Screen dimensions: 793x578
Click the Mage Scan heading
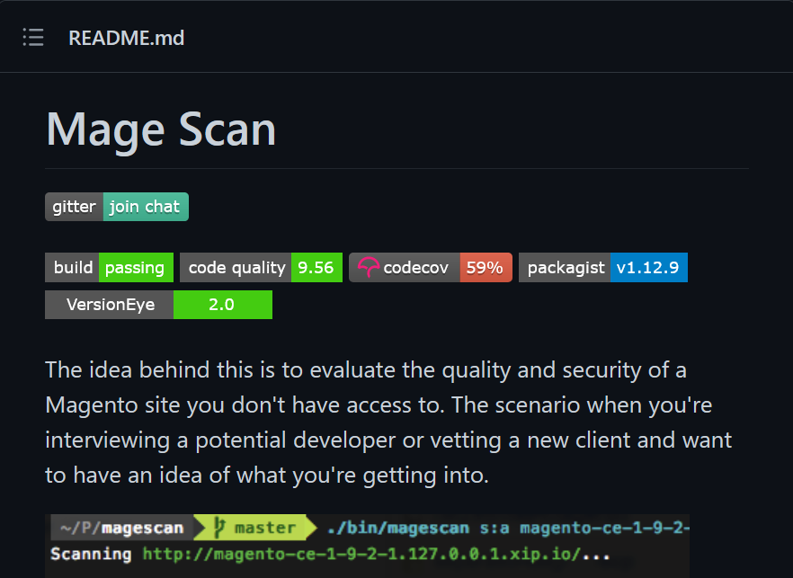click(161, 130)
